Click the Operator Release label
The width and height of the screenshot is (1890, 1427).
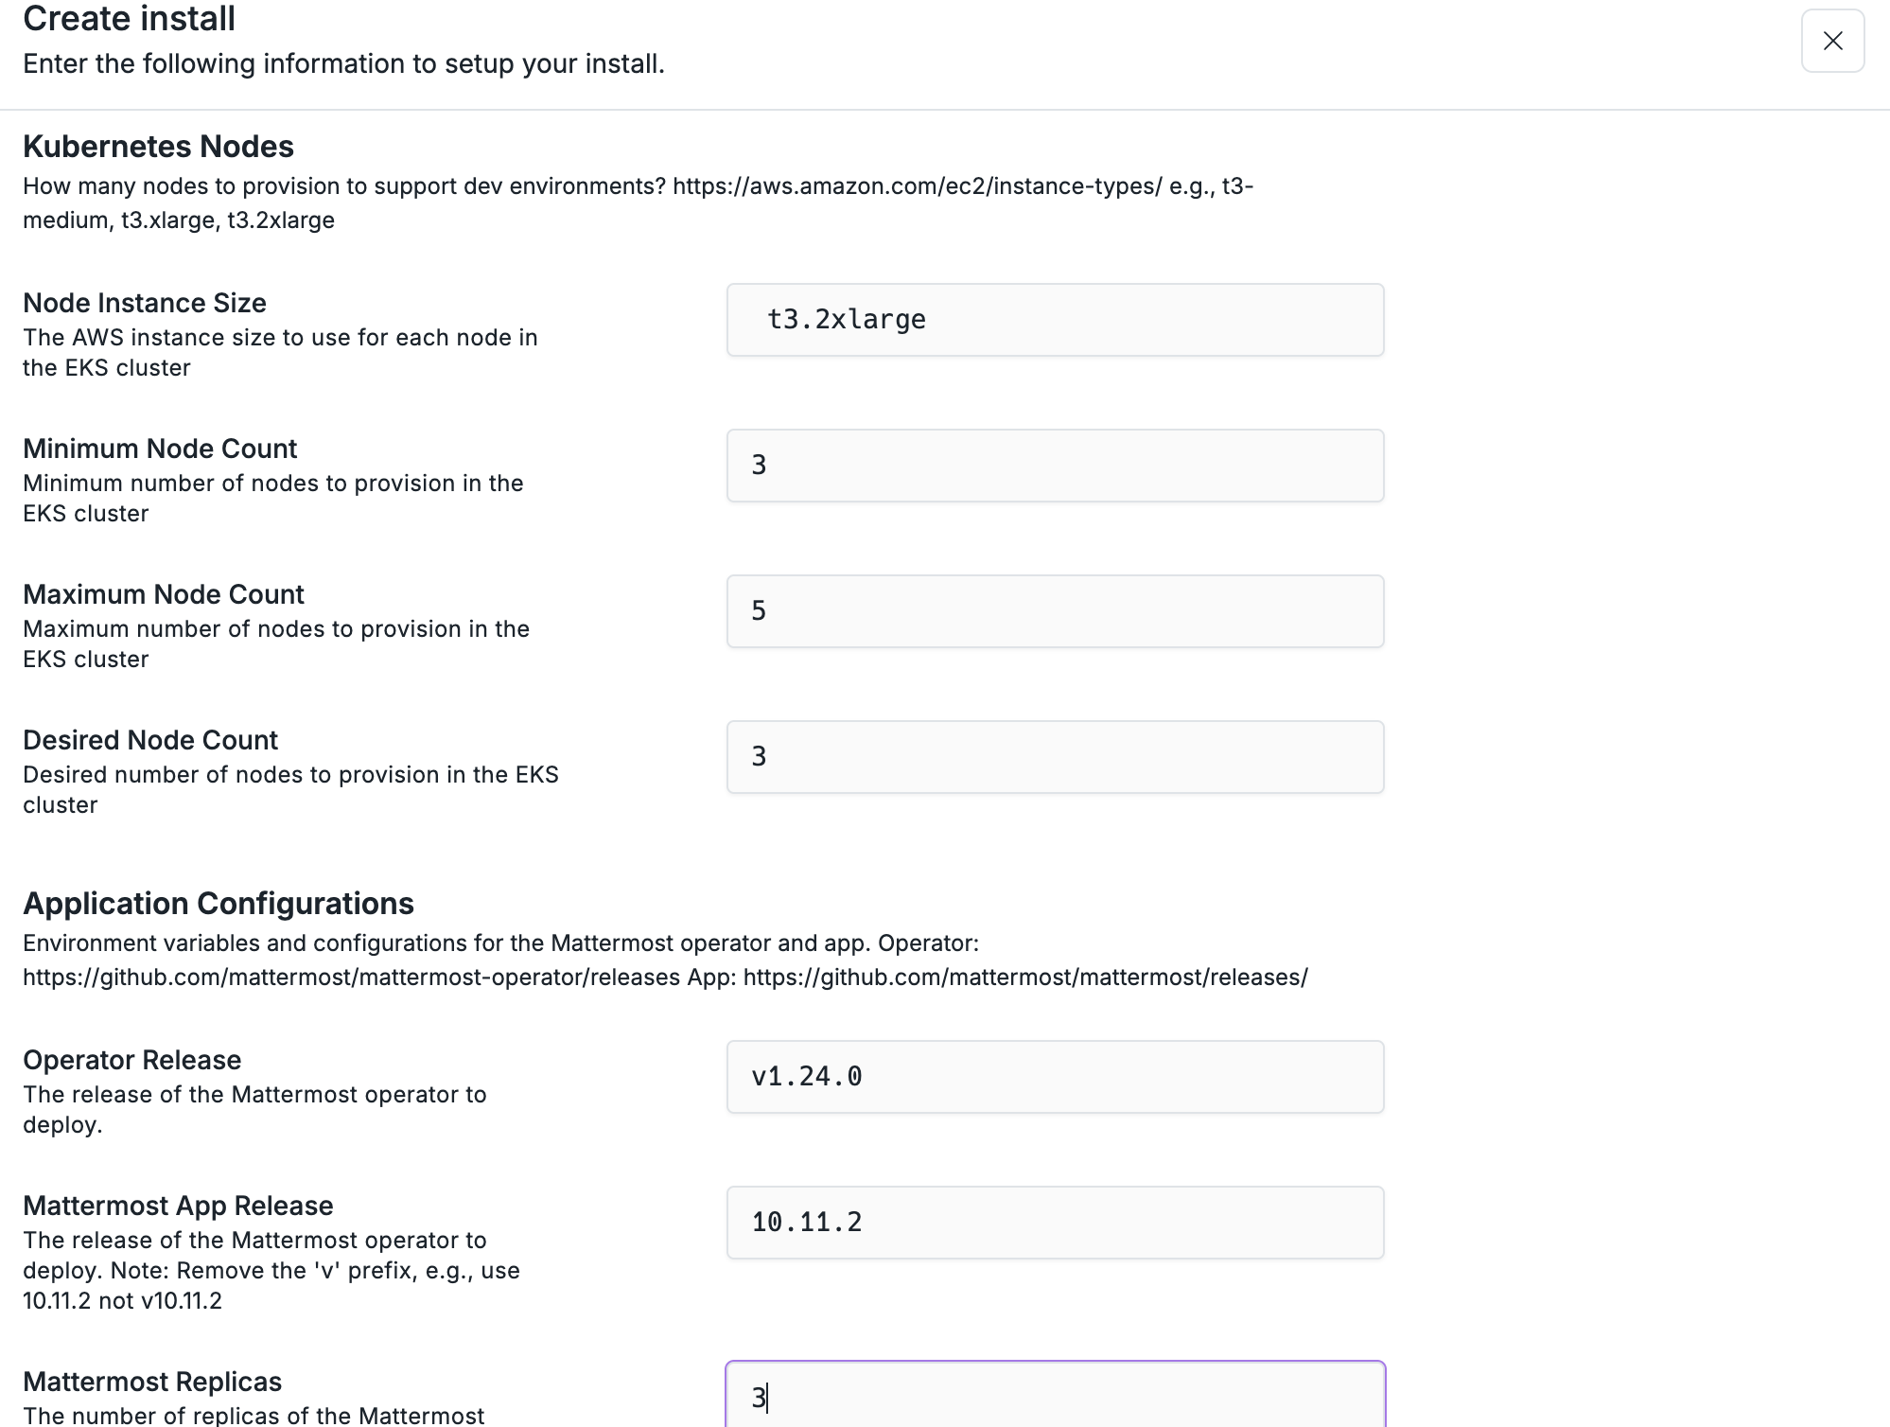pos(131,1060)
